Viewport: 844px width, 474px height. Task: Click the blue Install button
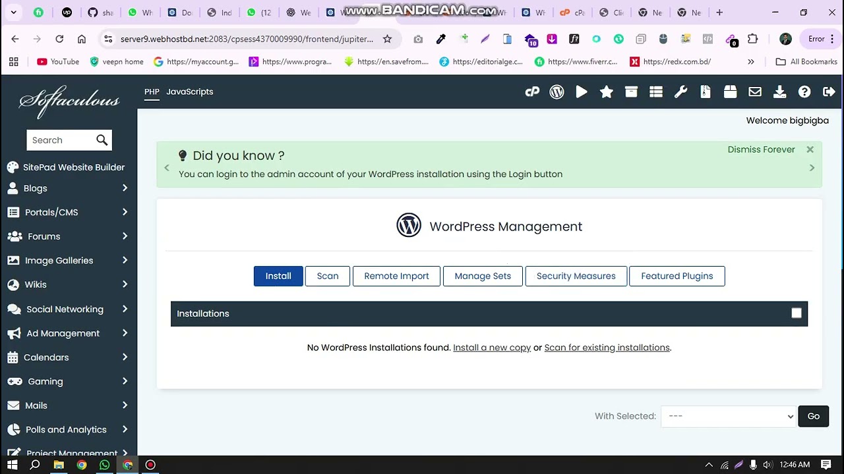(x=278, y=276)
